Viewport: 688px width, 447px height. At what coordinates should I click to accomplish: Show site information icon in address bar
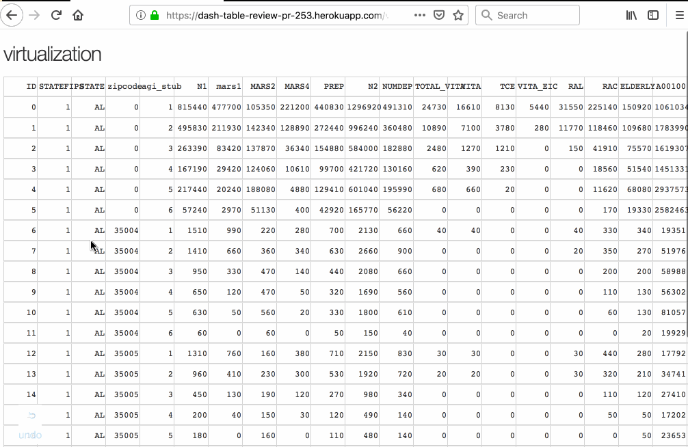[140, 15]
